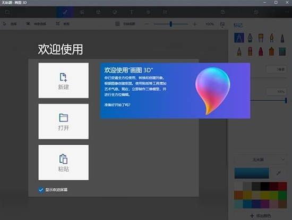
Task: Select the eyedropper color picker
Action: click(x=279, y=173)
